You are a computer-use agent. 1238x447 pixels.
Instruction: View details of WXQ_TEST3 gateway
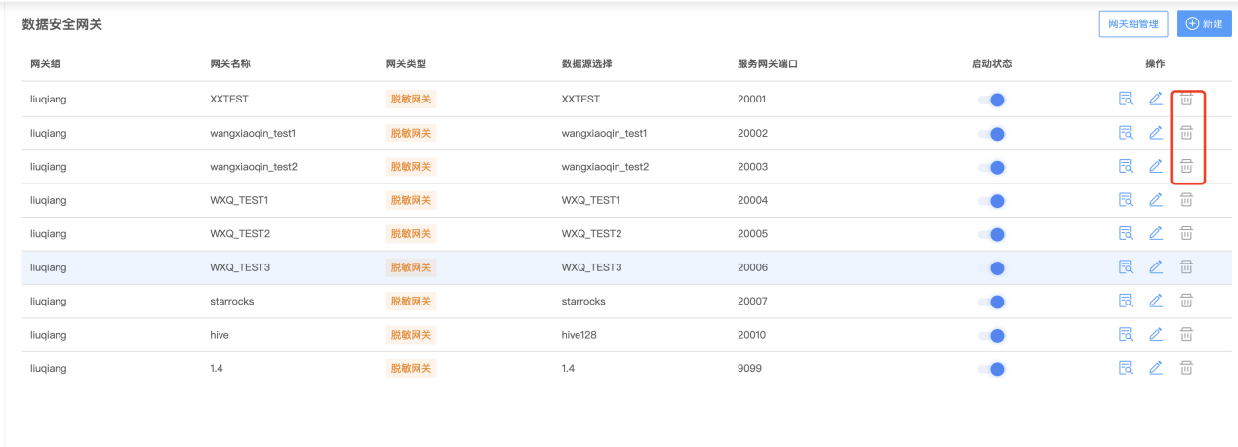click(1125, 266)
